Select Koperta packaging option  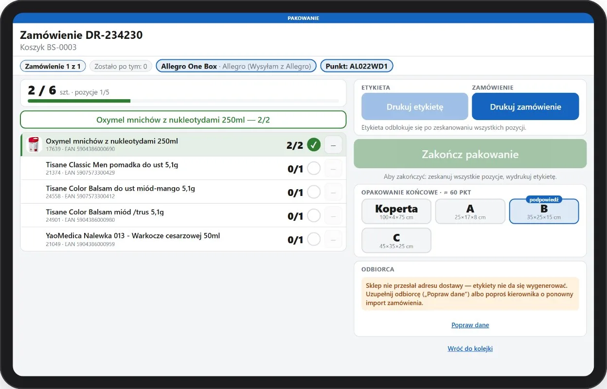pos(396,212)
